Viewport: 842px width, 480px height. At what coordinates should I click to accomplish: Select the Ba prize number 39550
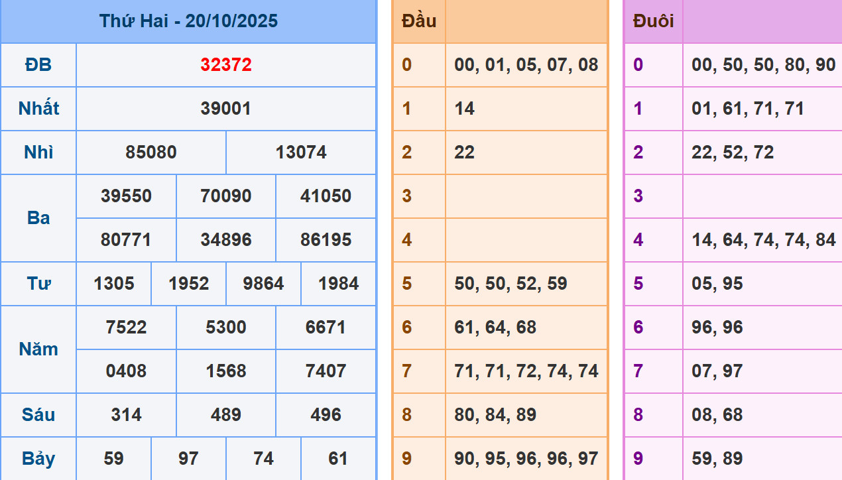click(126, 196)
